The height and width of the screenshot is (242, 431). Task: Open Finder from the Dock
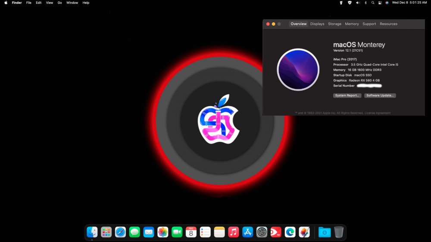(92, 232)
